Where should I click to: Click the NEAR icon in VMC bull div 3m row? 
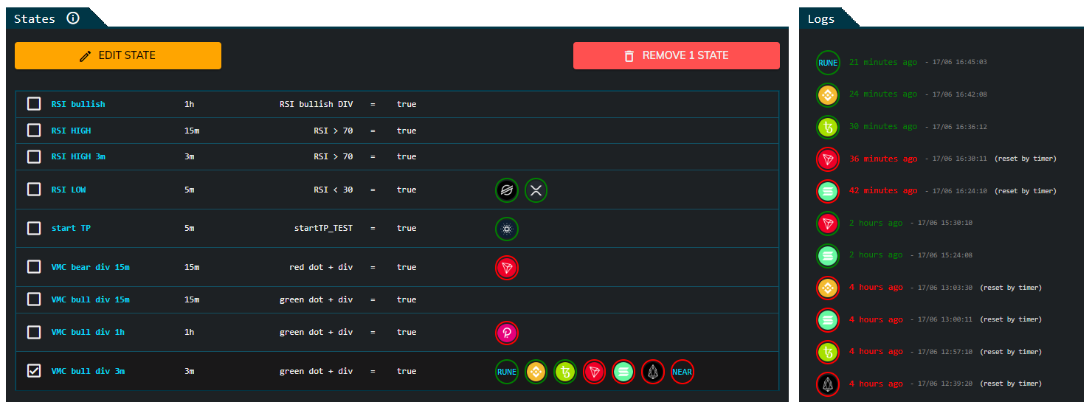[x=682, y=372]
